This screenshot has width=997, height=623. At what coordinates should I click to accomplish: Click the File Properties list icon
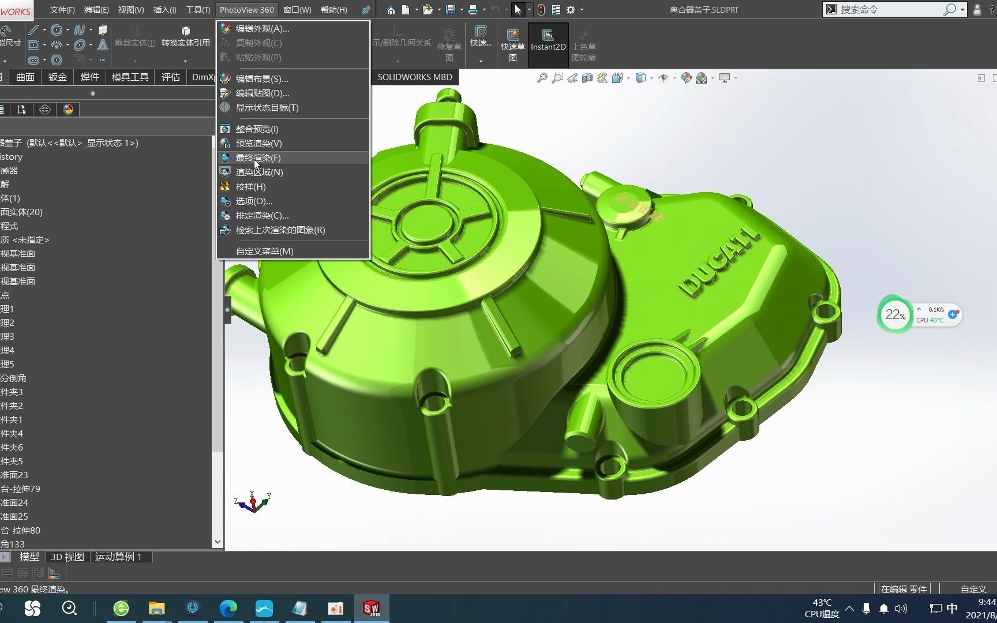tap(556, 10)
